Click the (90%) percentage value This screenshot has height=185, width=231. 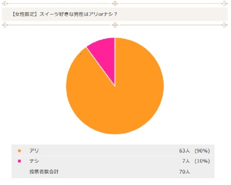tap(203, 151)
